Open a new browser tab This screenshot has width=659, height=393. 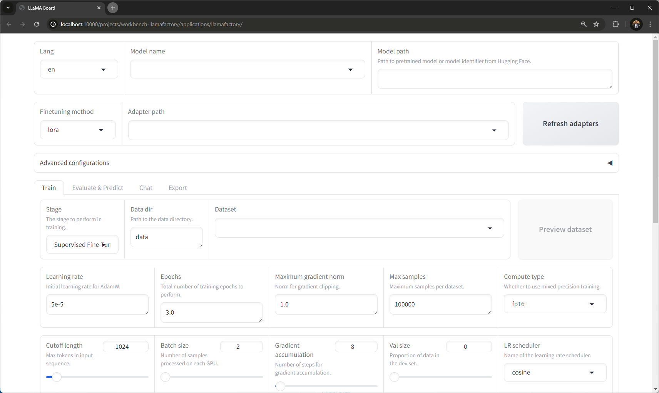coord(113,8)
